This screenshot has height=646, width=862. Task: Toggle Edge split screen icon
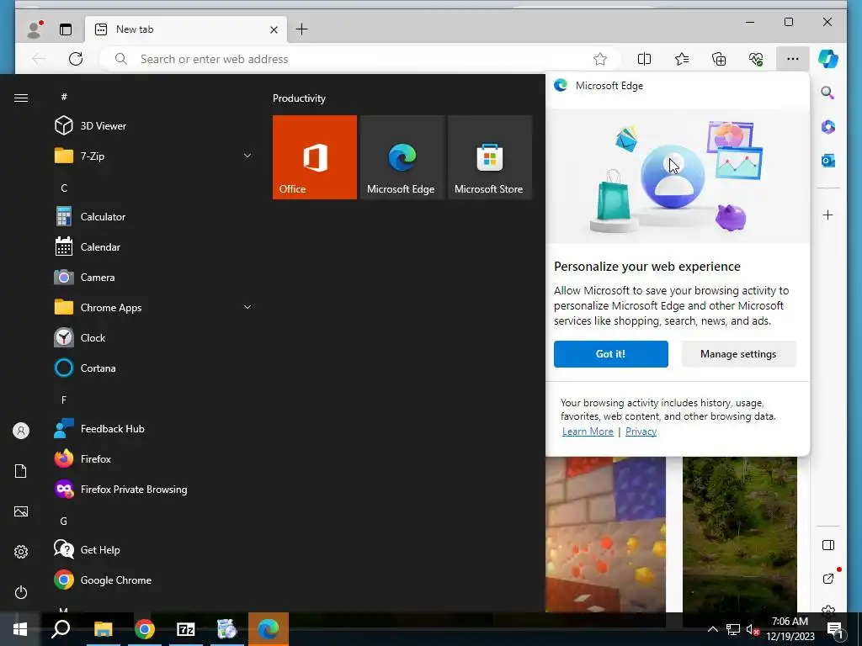[644, 59]
